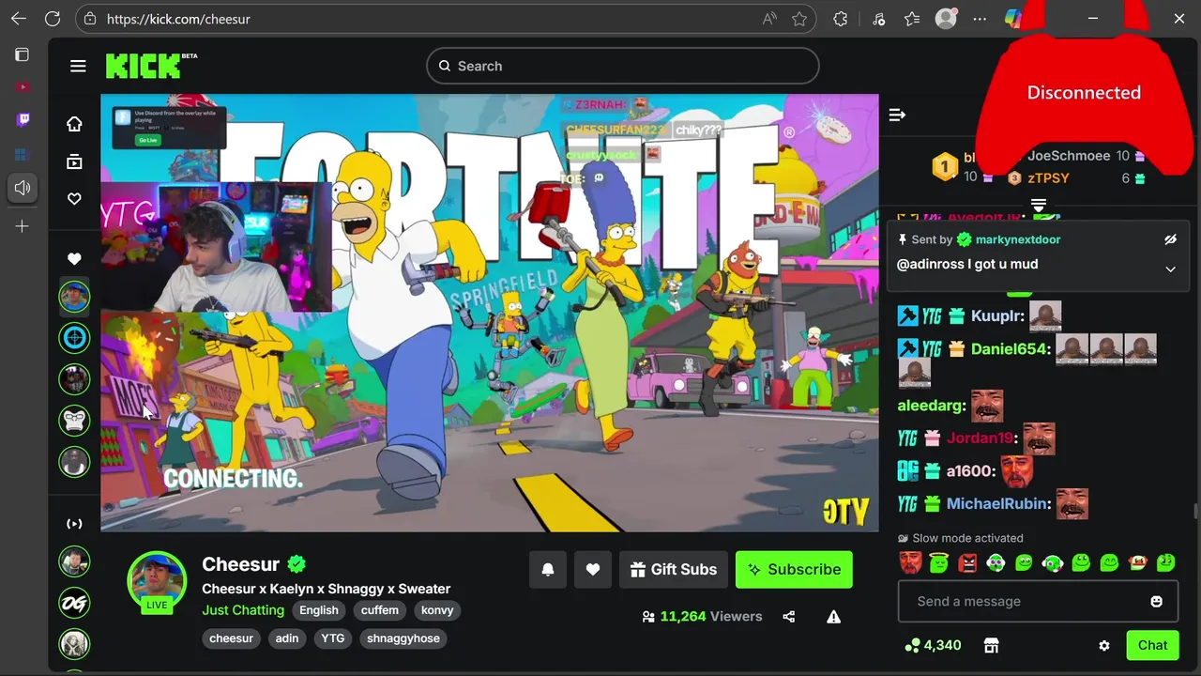Open Browse icon in Kick sidebar

click(x=74, y=161)
